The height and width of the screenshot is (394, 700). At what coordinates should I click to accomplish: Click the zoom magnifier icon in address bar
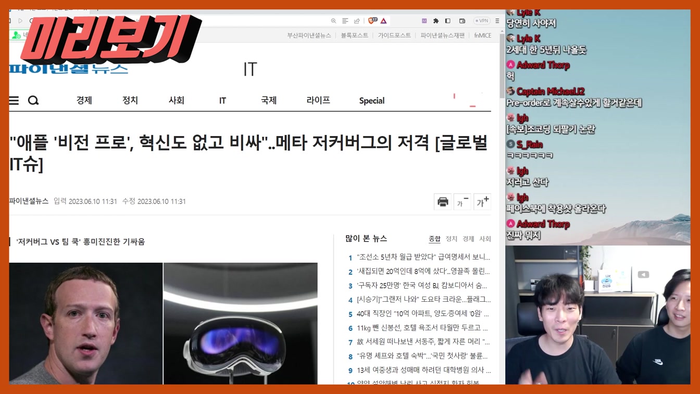pyautogui.click(x=333, y=21)
